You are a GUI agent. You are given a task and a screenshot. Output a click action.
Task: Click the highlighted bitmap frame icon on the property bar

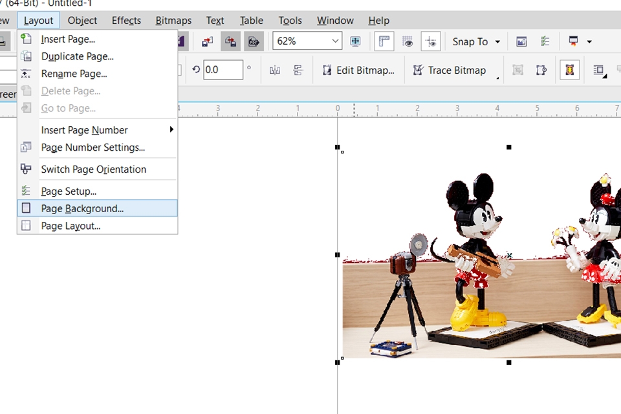click(x=569, y=70)
